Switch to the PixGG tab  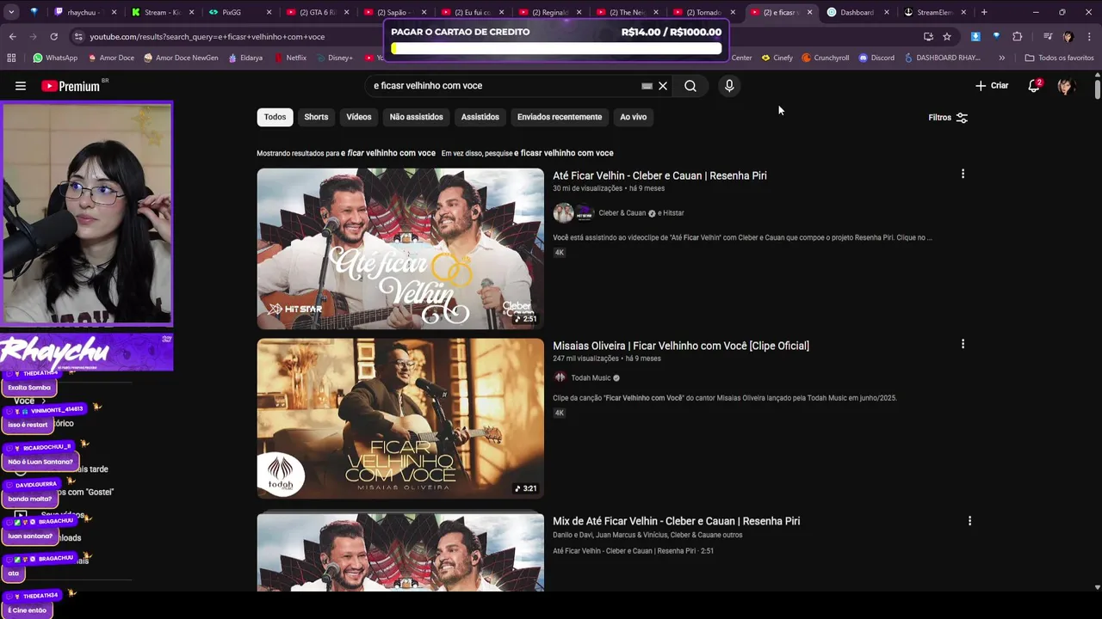click(x=239, y=12)
